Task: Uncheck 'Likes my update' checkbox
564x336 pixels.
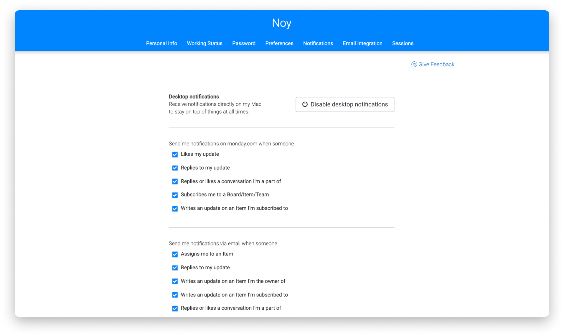Action: tap(175, 155)
